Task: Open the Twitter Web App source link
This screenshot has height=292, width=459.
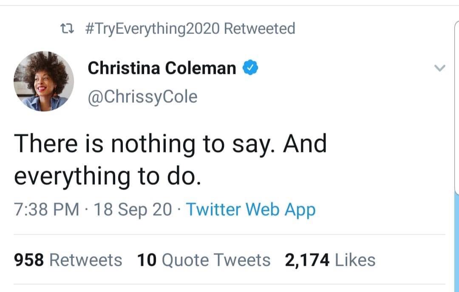Action: click(x=251, y=209)
